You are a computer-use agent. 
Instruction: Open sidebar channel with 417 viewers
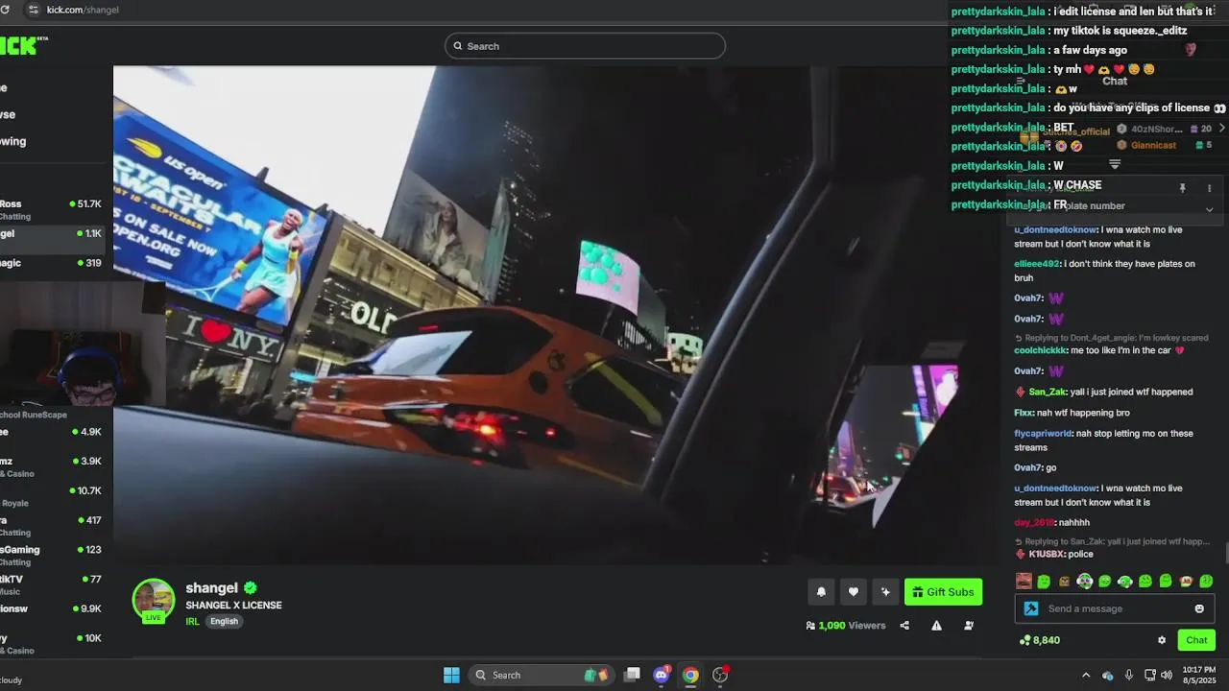(51, 526)
